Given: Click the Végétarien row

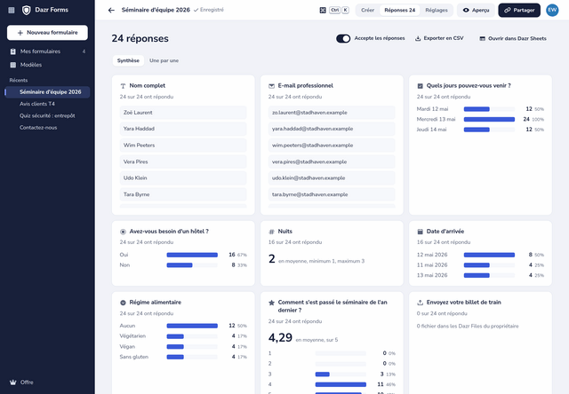Looking at the screenshot, I should (x=183, y=336).
